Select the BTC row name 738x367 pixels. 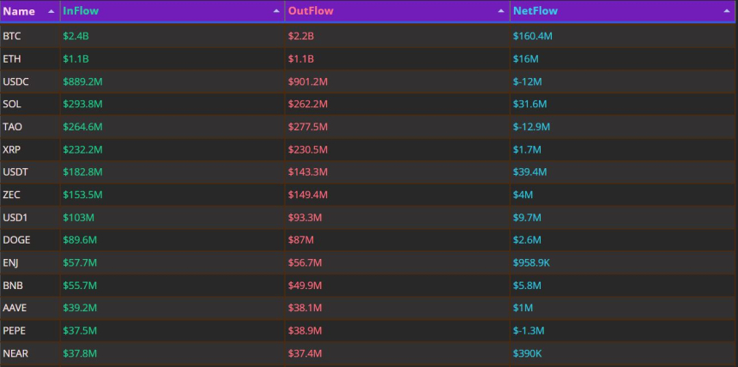click(12, 37)
